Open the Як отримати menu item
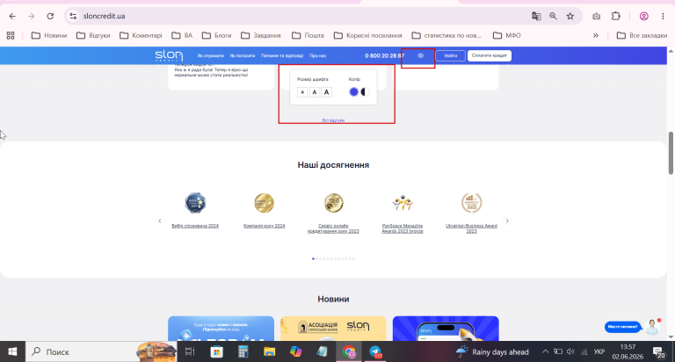 click(211, 56)
